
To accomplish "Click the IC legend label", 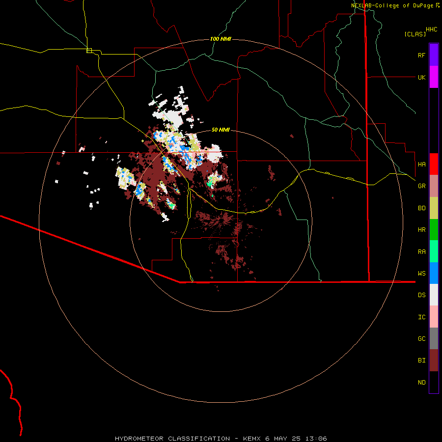I will [421, 317].
